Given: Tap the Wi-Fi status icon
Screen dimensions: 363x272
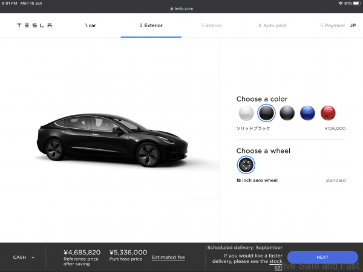Looking at the screenshot, I should pos(340,3).
